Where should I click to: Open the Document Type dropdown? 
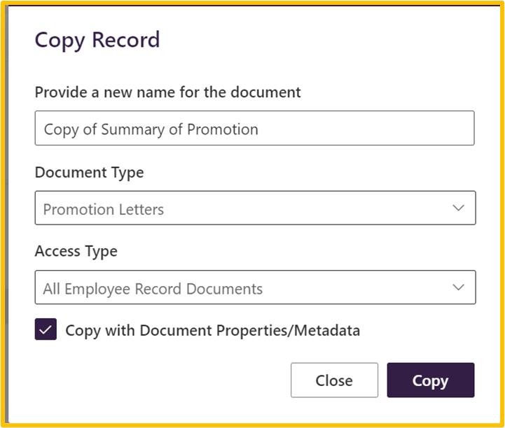click(x=255, y=208)
